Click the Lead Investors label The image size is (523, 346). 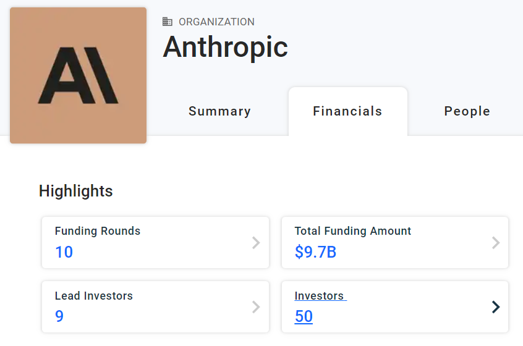point(94,296)
